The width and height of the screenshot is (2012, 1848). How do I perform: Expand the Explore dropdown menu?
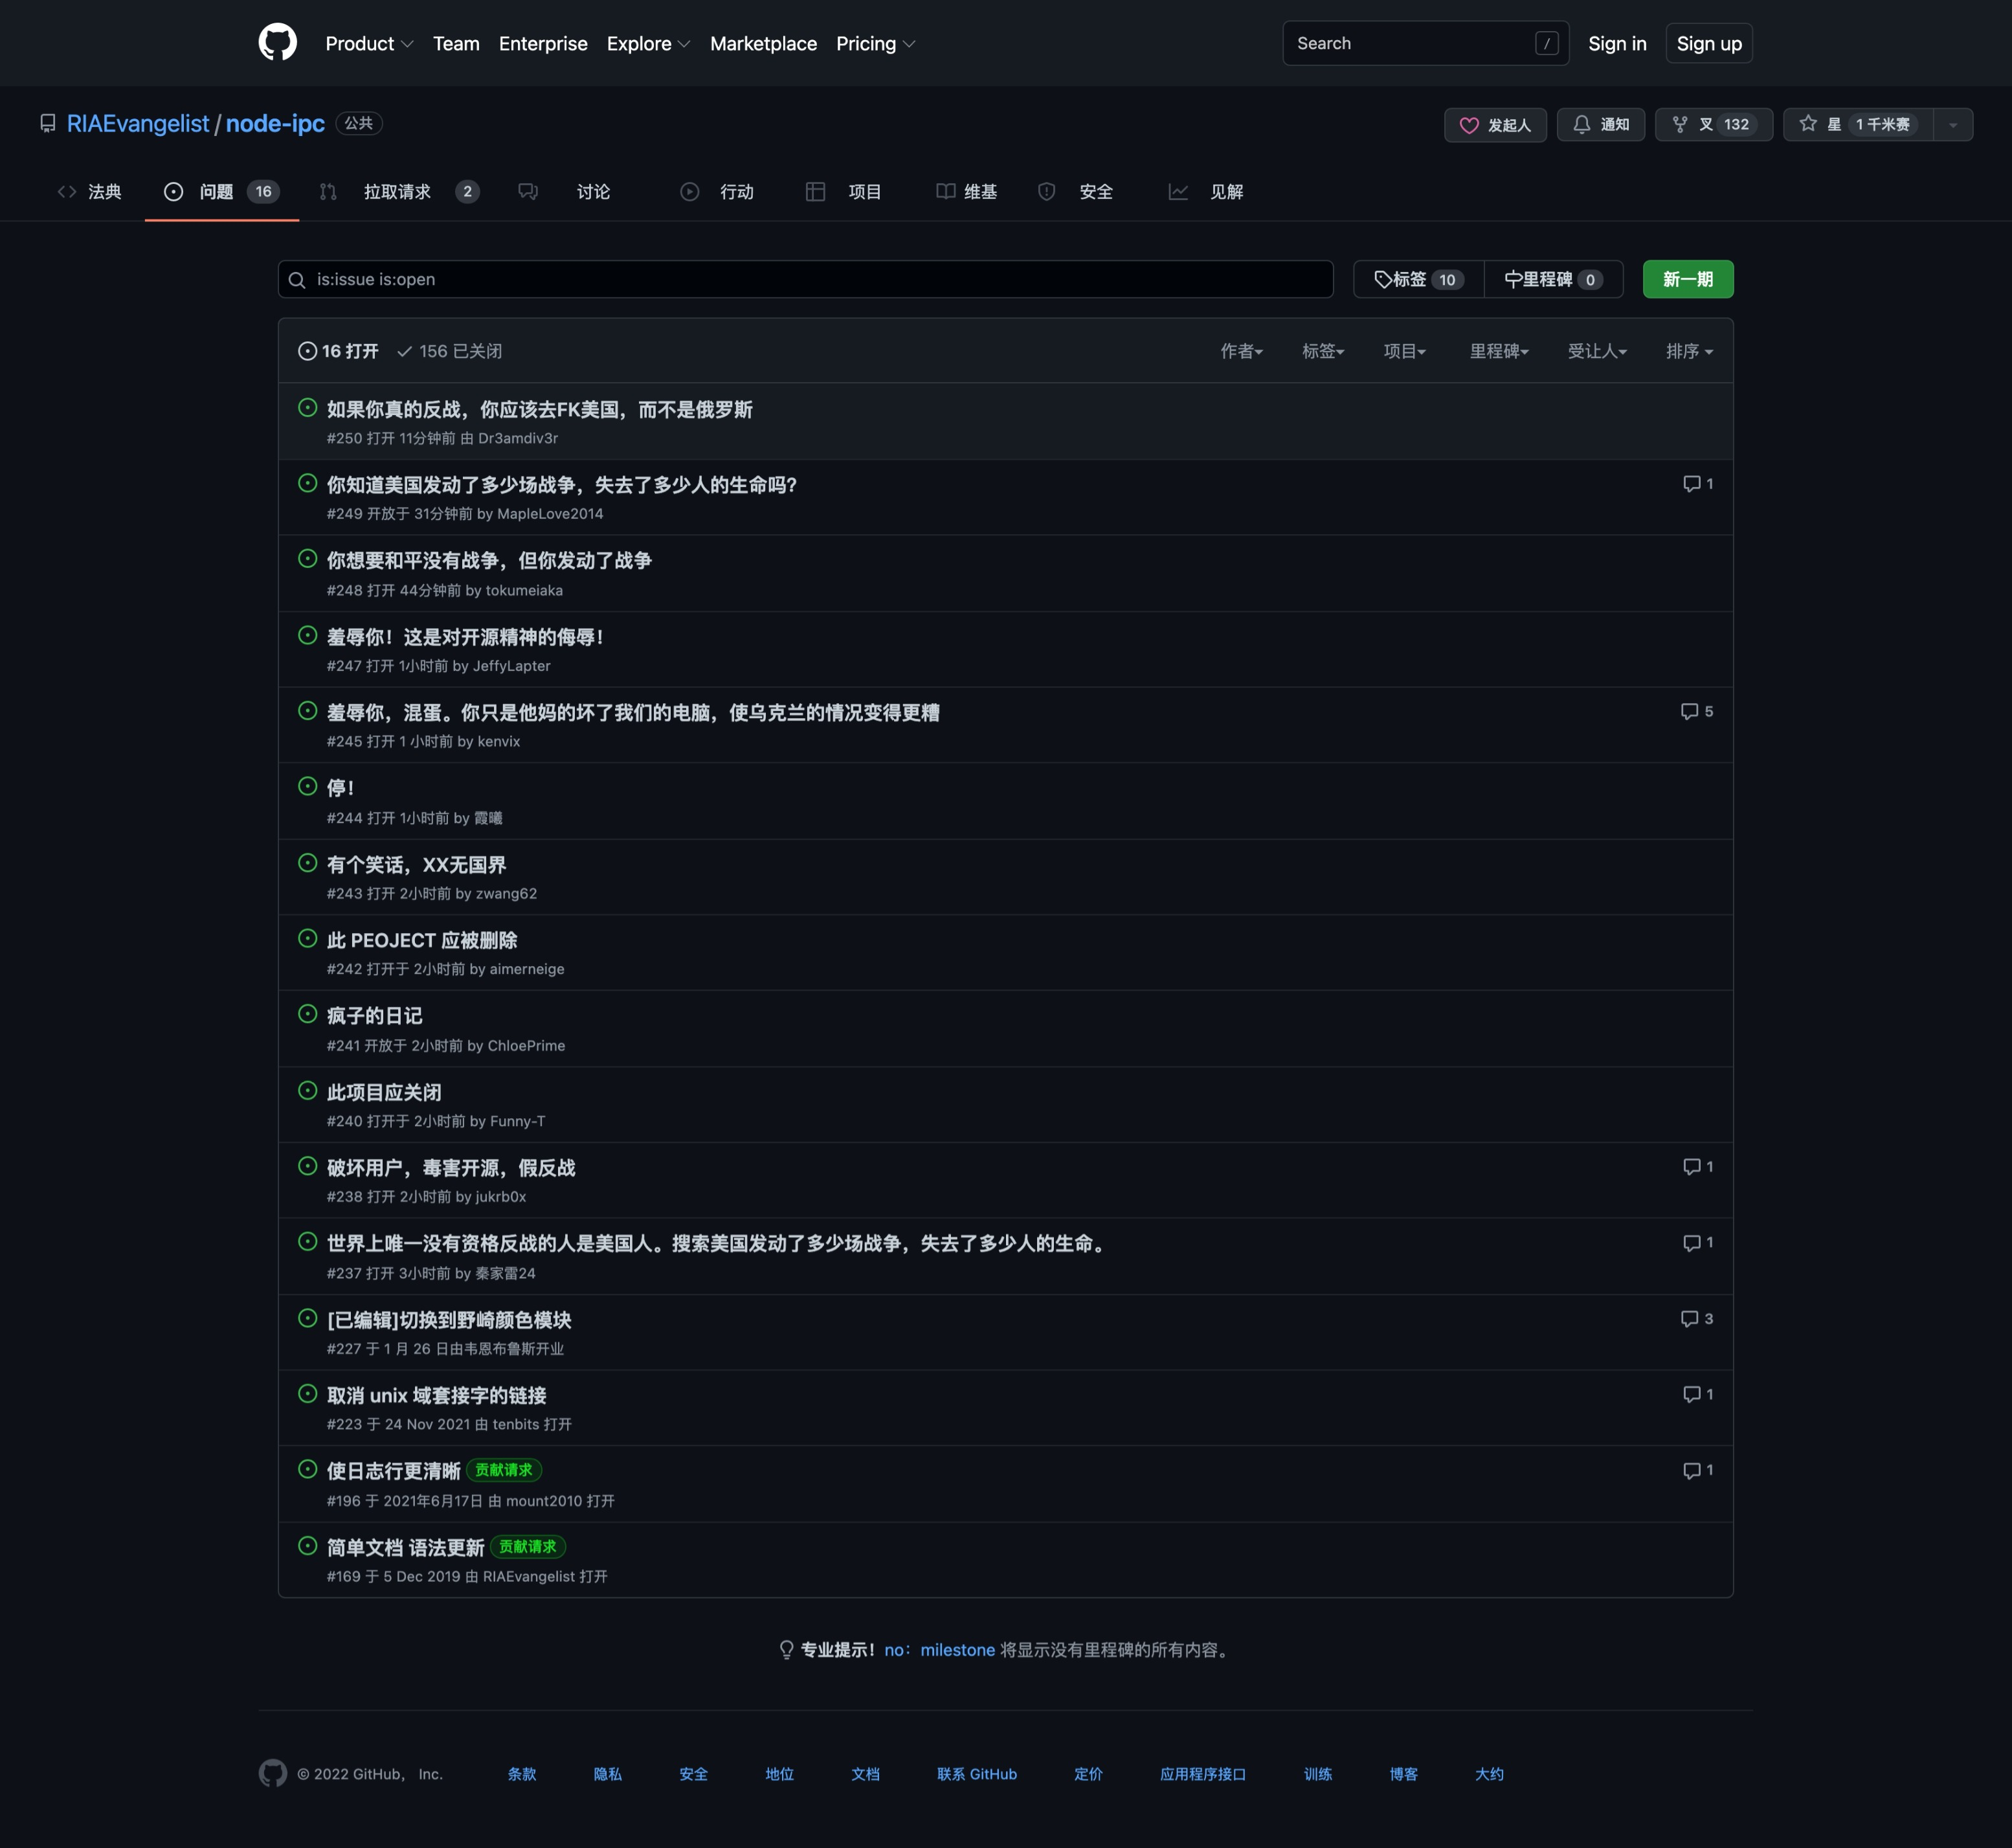coord(647,43)
